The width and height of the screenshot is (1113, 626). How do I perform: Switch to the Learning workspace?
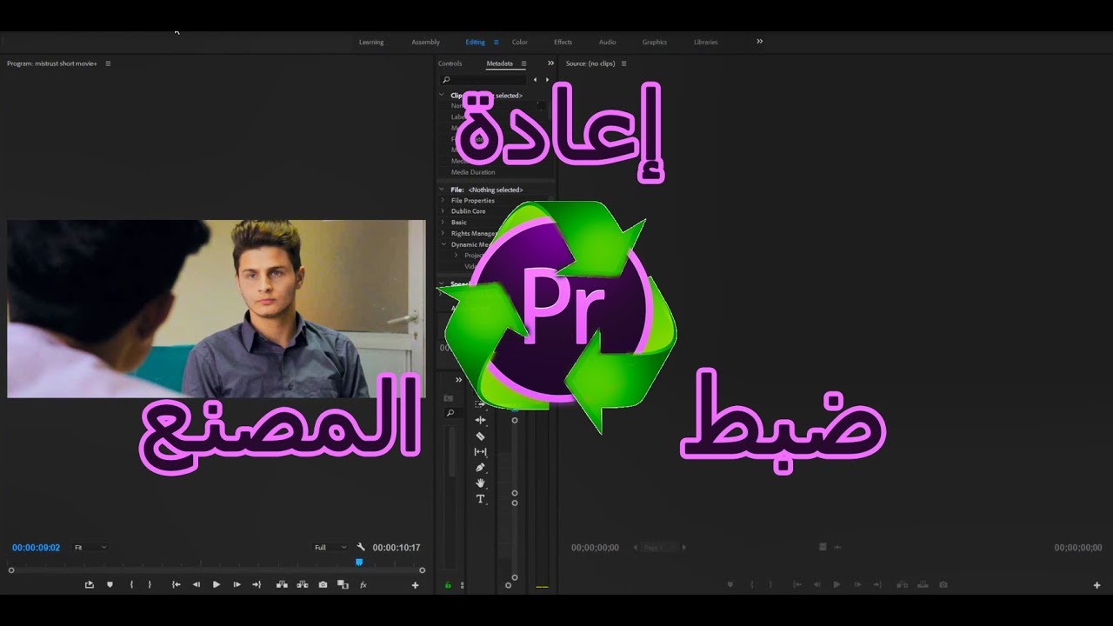pos(371,42)
